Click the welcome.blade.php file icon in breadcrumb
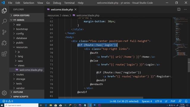The width and height of the screenshot is (190, 107). click(74, 15)
